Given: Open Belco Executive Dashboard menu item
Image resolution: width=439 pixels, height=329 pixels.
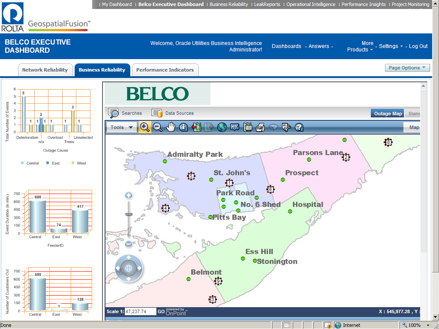Looking at the screenshot, I should point(171,4).
